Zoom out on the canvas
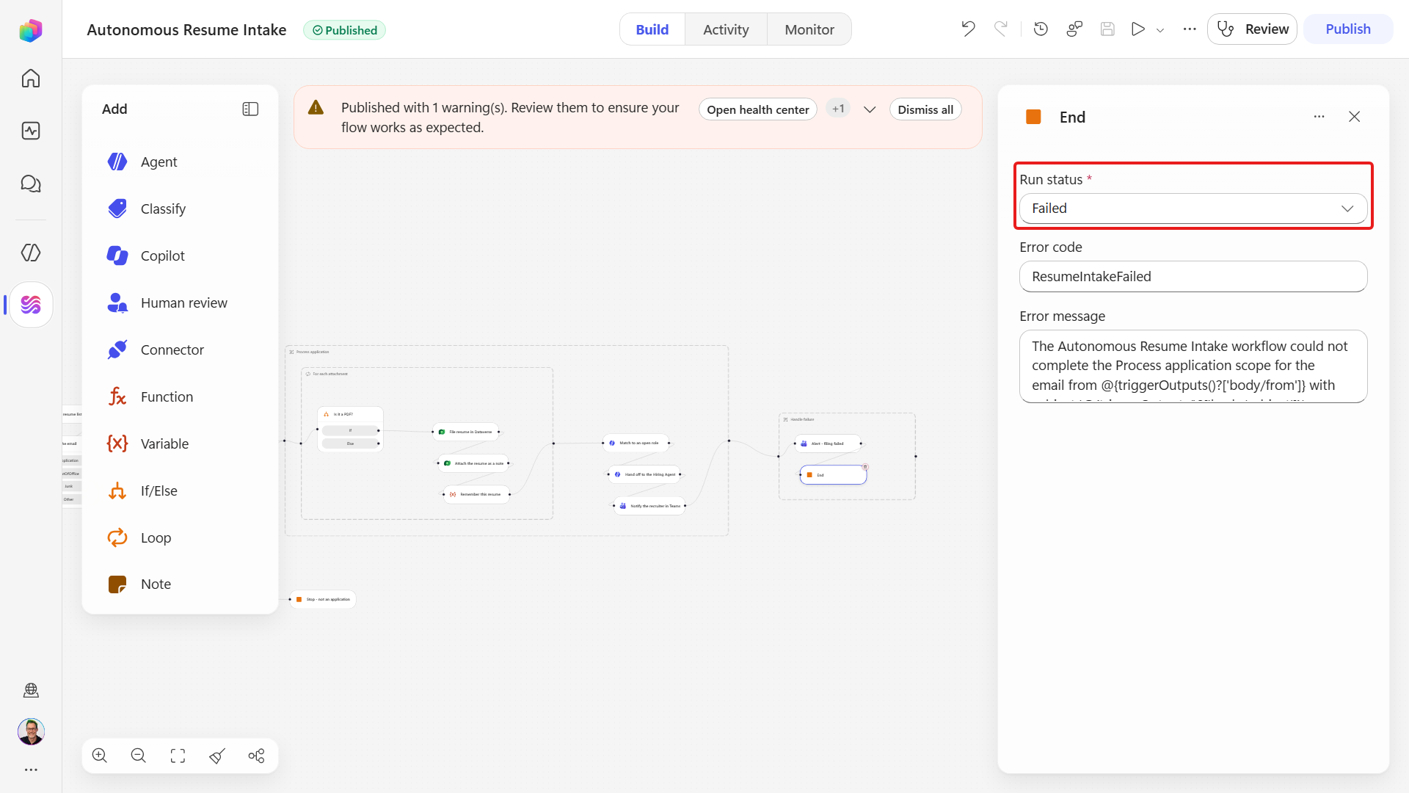 click(139, 756)
